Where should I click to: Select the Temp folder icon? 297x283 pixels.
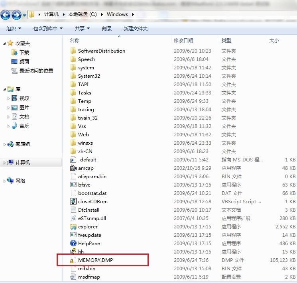(73, 101)
